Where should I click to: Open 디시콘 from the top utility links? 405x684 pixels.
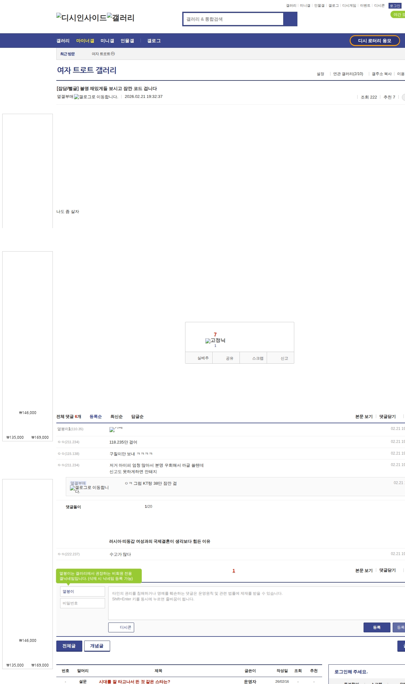(379, 6)
